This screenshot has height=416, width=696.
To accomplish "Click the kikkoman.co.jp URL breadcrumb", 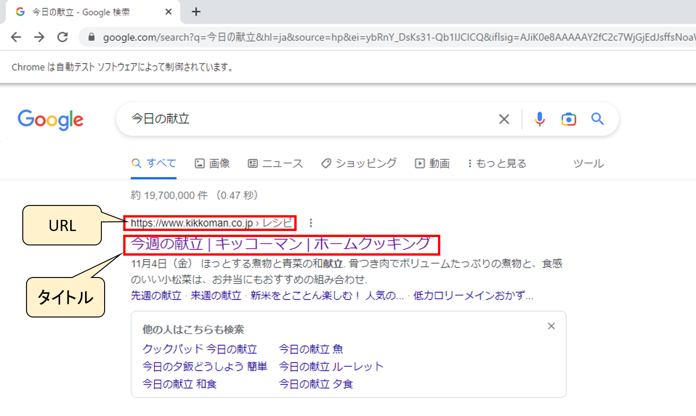I will coord(211,223).
